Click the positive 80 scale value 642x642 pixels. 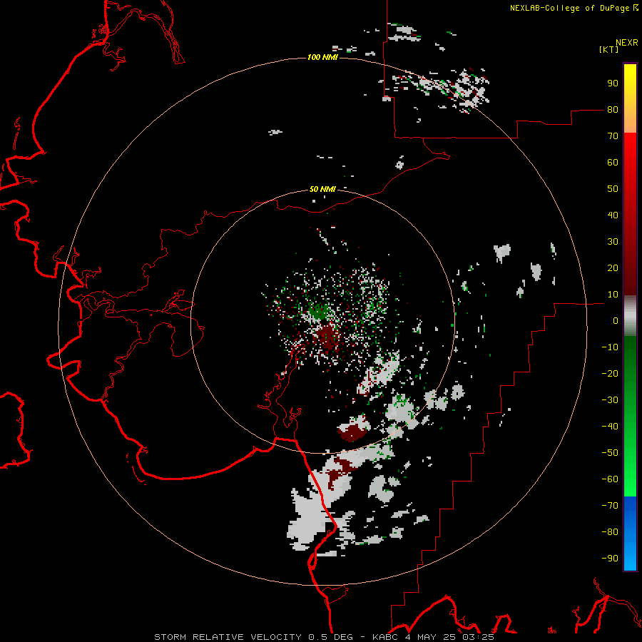pyautogui.click(x=613, y=109)
